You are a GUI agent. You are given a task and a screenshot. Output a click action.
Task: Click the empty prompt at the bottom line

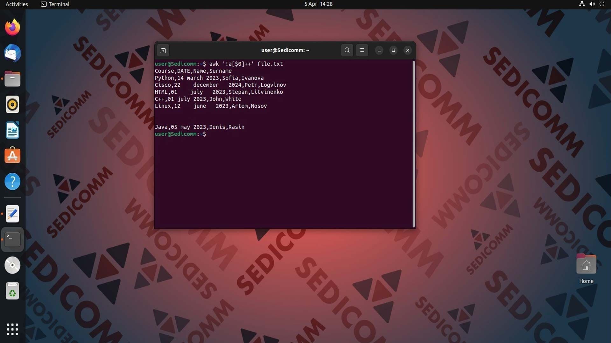(180, 134)
